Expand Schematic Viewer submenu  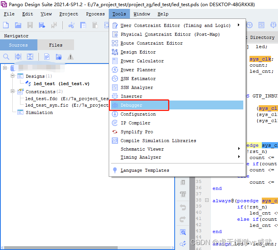point(177,149)
